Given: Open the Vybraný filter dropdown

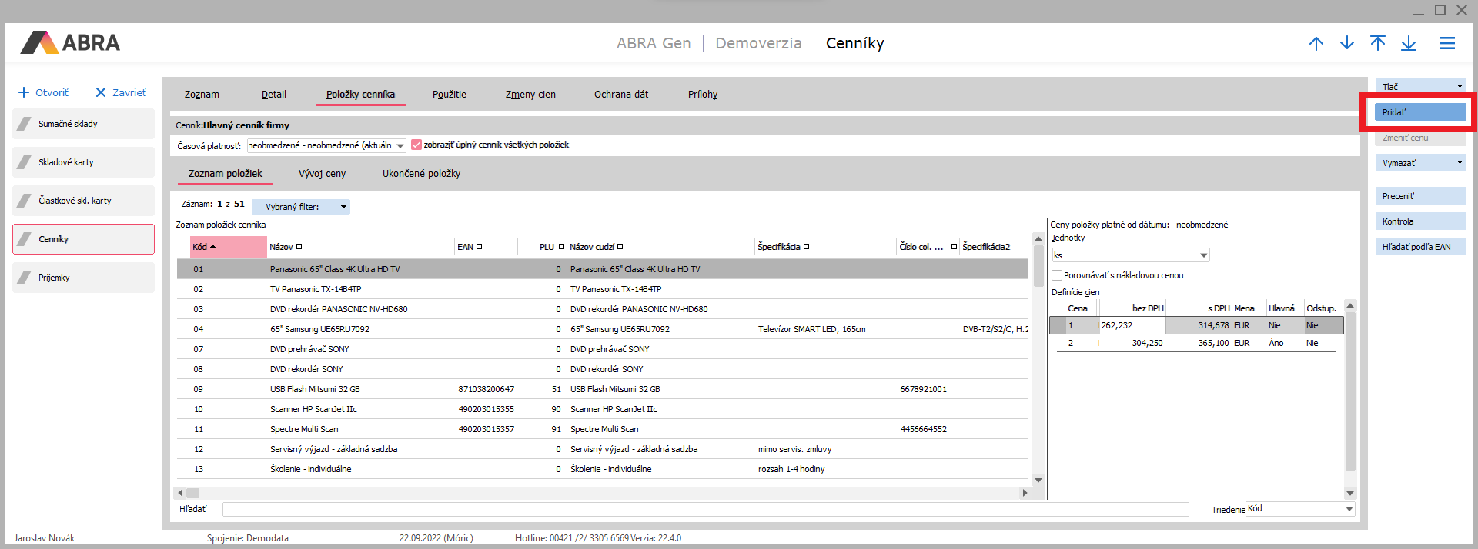Looking at the screenshot, I should click(x=343, y=207).
